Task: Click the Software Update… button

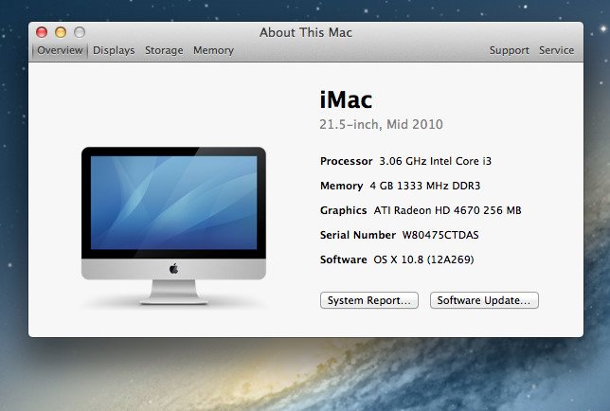Action: [x=484, y=300]
